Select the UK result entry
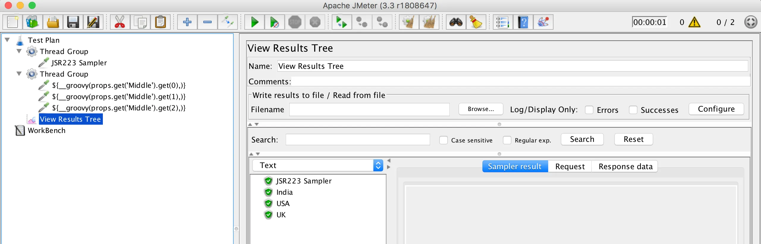The width and height of the screenshot is (761, 244). 281,215
